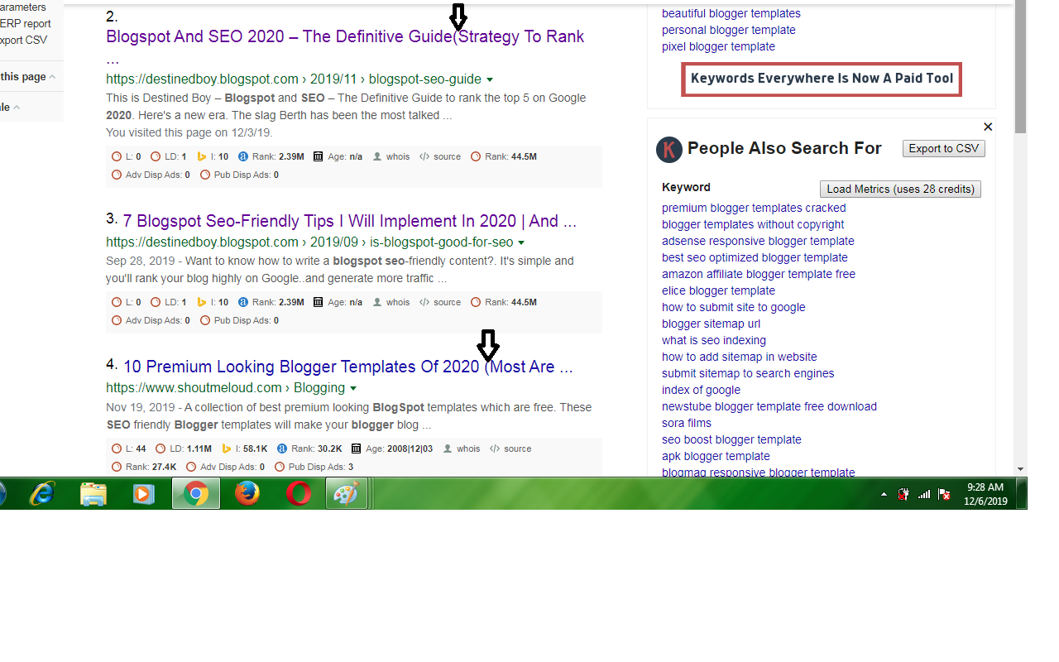Click Pub Disp Ads metric in result 2 bar

coord(239,175)
